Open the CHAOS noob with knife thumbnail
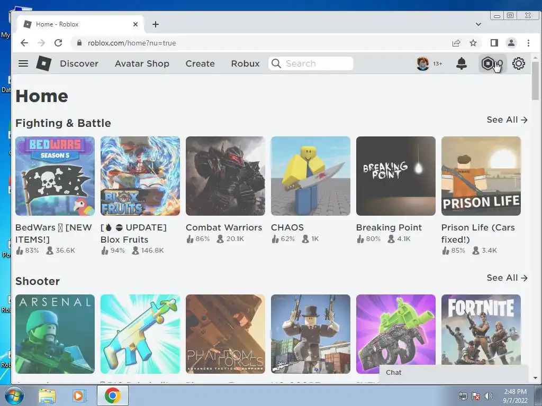 point(310,176)
